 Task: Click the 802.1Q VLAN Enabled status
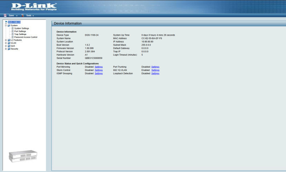pos(146,70)
